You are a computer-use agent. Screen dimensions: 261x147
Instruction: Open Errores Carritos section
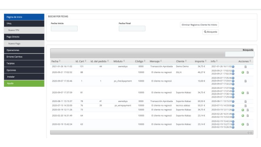24,57
